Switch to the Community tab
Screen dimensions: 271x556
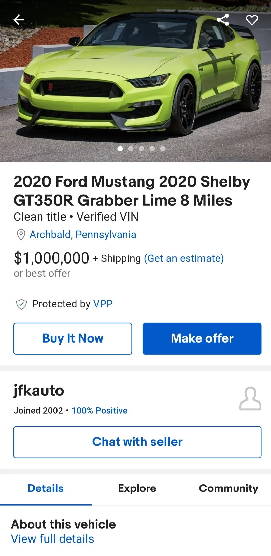tap(229, 488)
